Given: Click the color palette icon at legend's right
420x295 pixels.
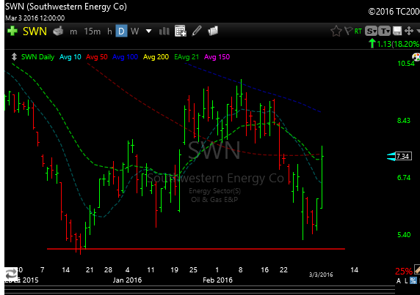Looking at the screenshot, I should (x=416, y=57).
